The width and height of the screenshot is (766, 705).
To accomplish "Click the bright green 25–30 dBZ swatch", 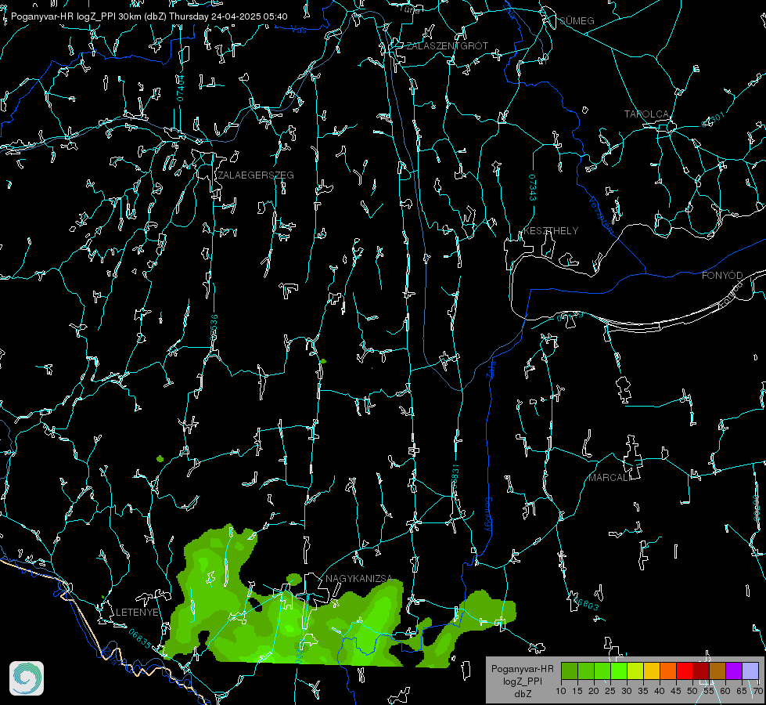I will [619, 671].
